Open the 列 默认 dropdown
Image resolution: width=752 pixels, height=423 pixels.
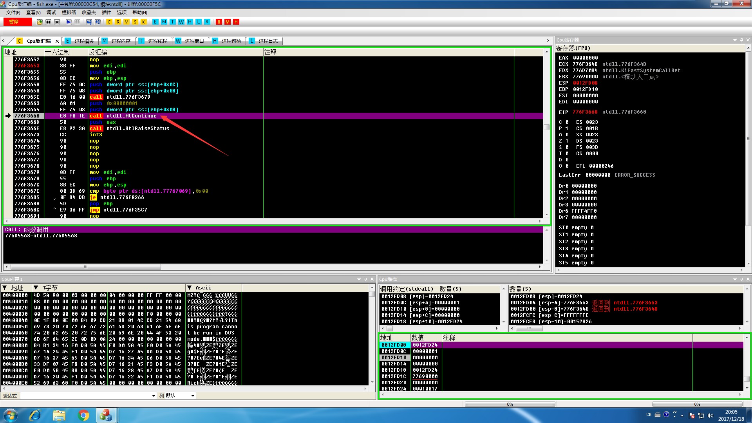tap(193, 396)
